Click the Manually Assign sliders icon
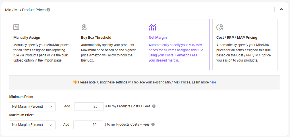The width and height of the screenshot is (290, 137). 16,27
